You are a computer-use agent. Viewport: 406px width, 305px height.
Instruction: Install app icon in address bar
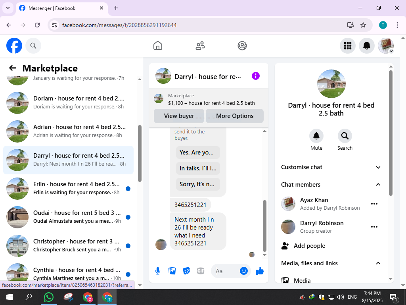click(350, 25)
